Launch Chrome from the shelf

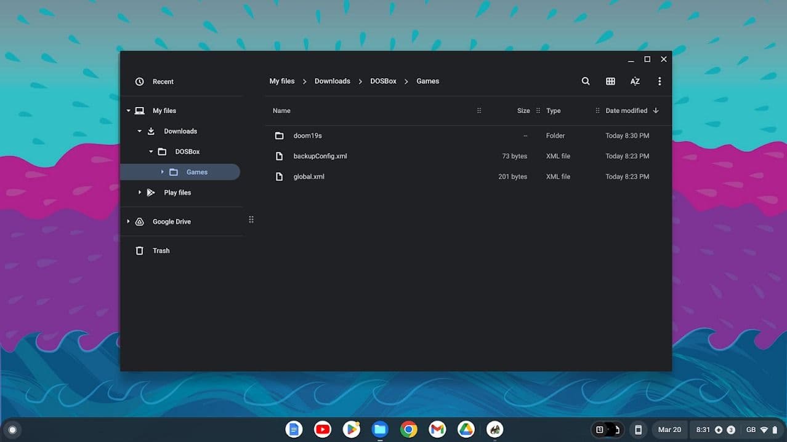coord(408,429)
